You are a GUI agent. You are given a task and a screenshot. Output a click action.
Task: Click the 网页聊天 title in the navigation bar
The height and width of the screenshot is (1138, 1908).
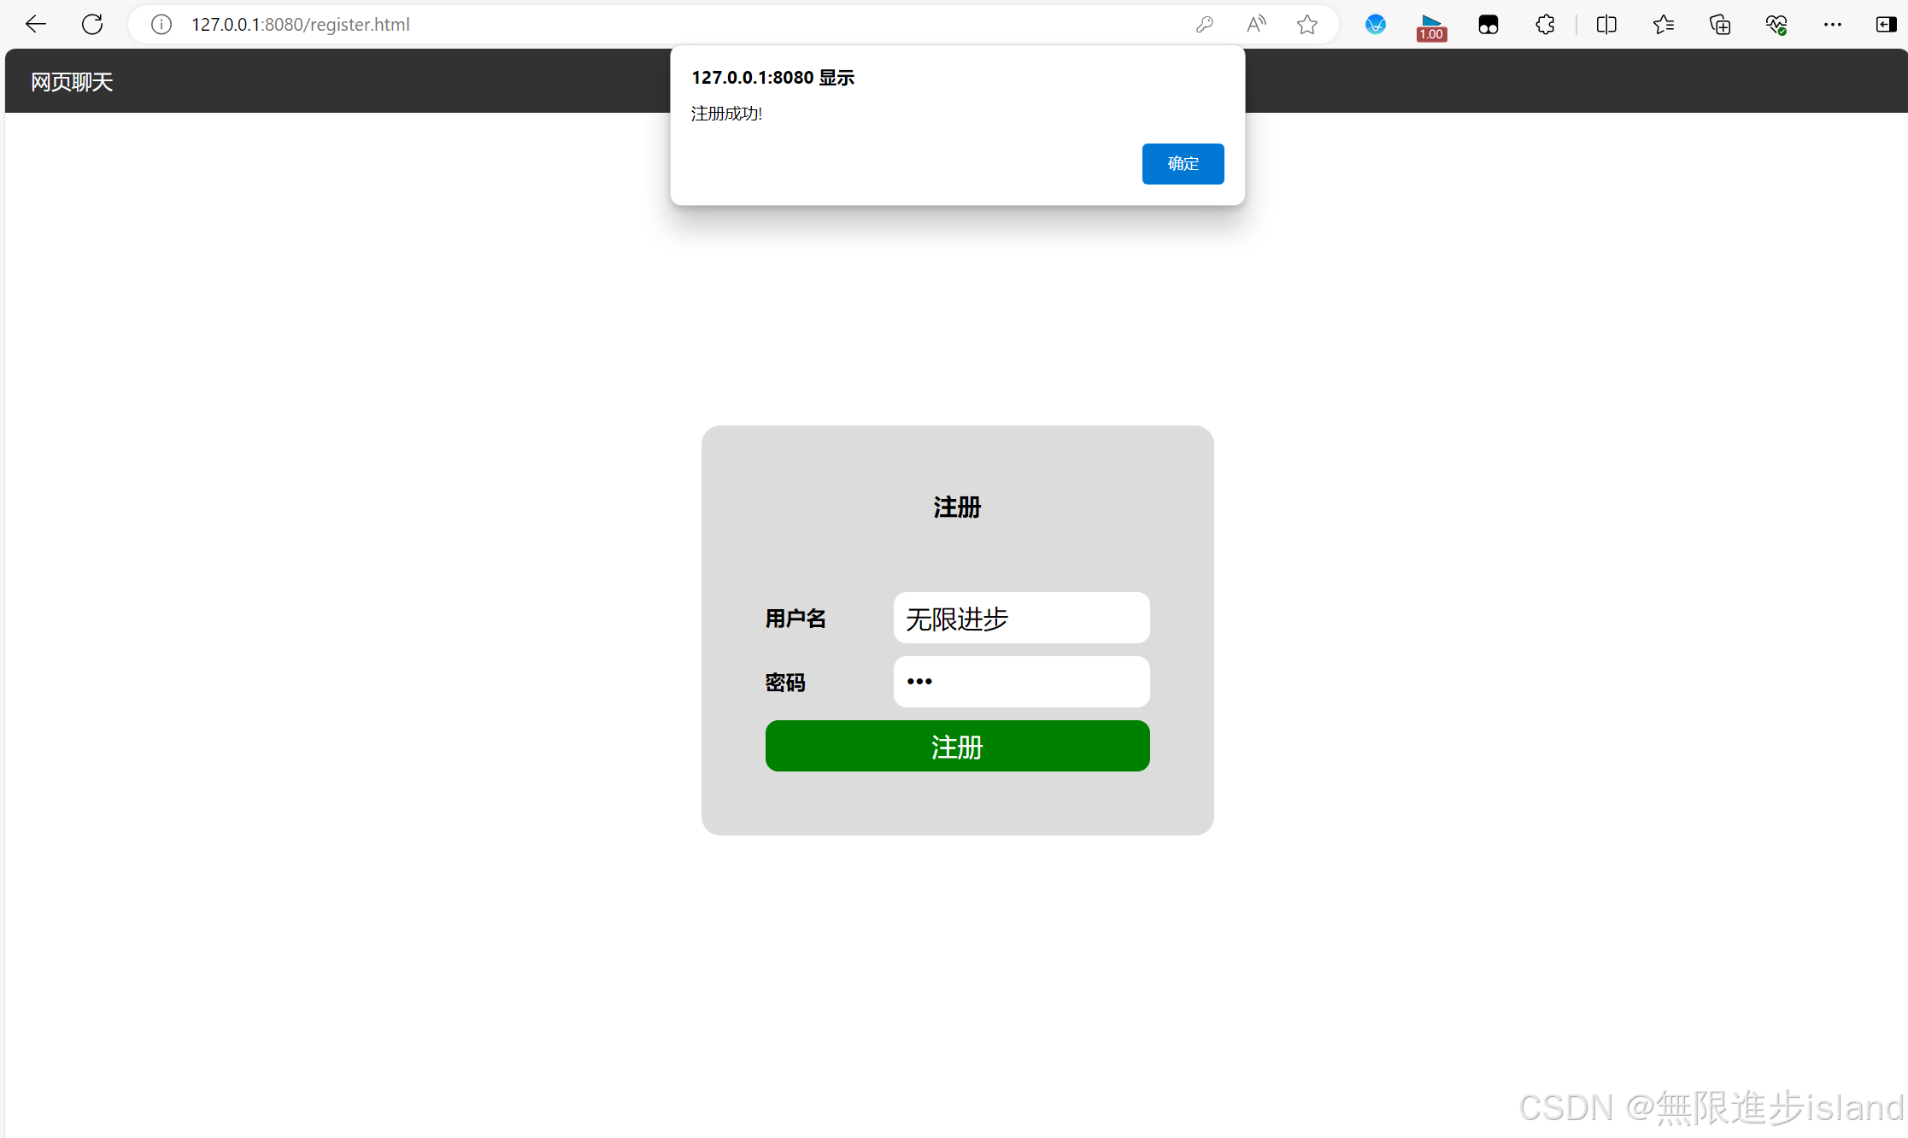point(72,82)
